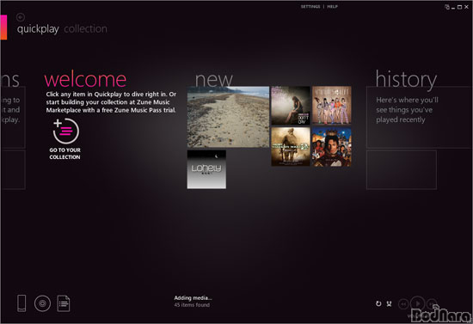Viewport: 473px width, 324px height.
Task: Toggle the repeat icon
Action: (378, 304)
